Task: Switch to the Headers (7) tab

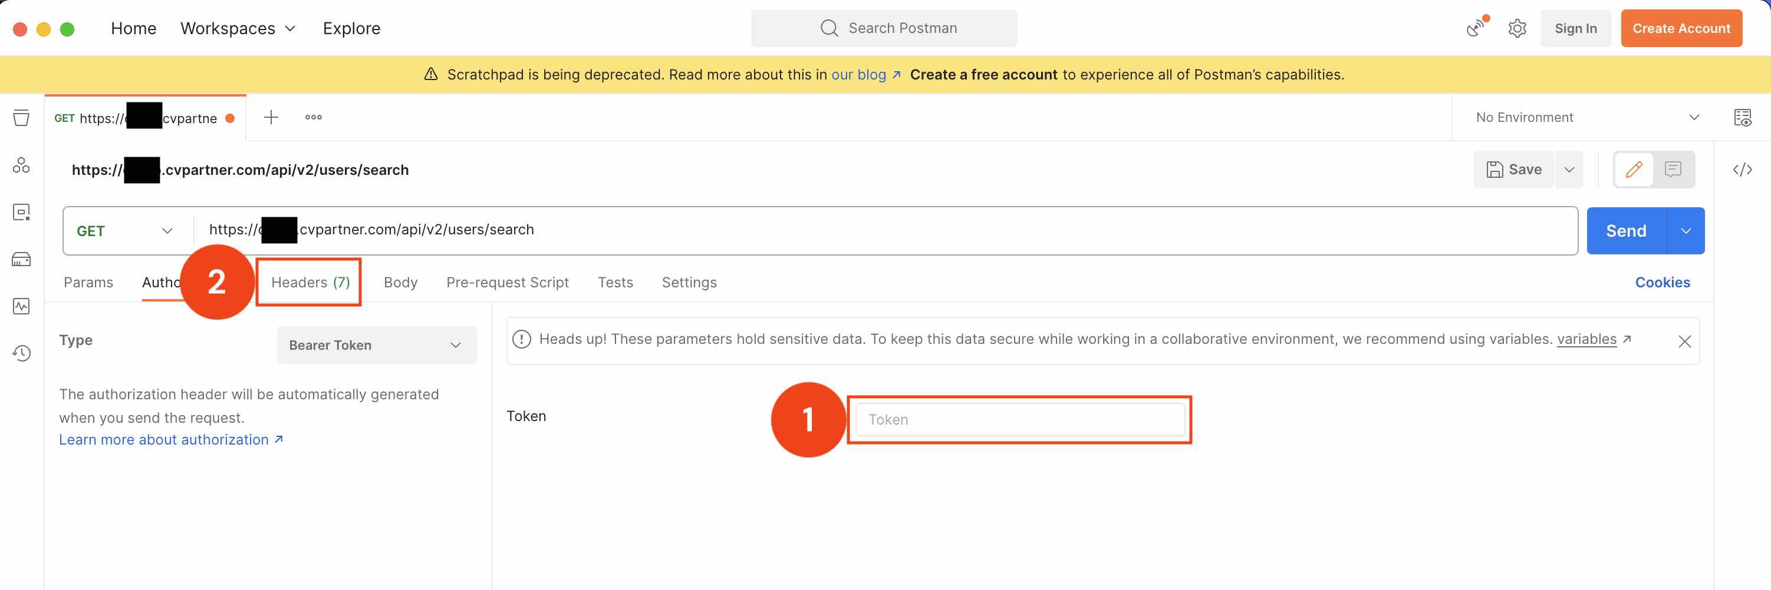Action: click(x=310, y=282)
